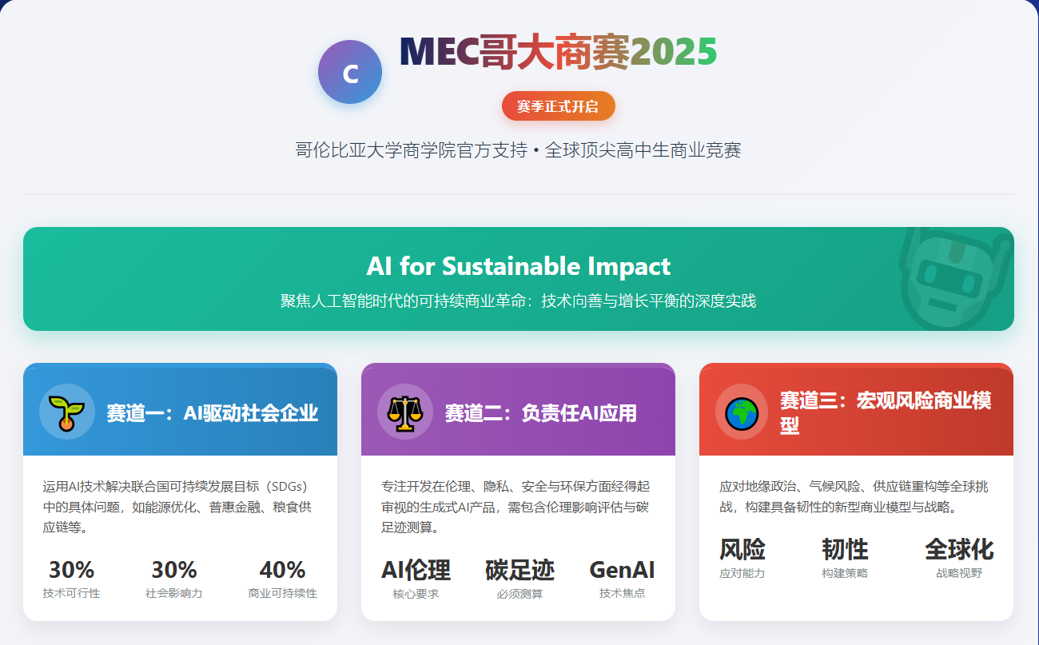Image resolution: width=1039 pixels, height=645 pixels.
Task: Click the 全球化 战略视野 stat
Action: [x=959, y=558]
